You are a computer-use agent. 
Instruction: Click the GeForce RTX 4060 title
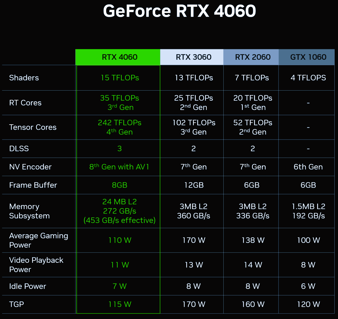pos(179,11)
